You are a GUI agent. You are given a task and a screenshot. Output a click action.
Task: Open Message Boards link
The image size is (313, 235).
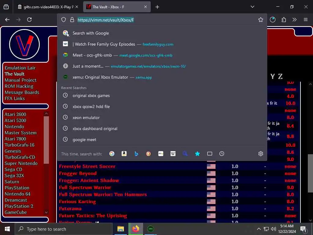tap(22, 92)
